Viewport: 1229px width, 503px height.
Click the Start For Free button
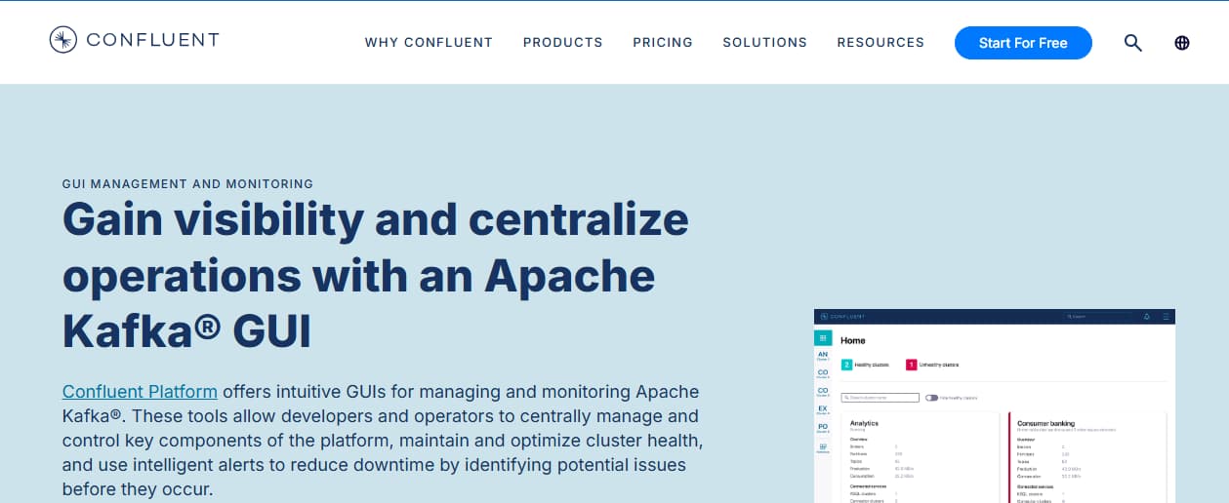[1023, 43]
